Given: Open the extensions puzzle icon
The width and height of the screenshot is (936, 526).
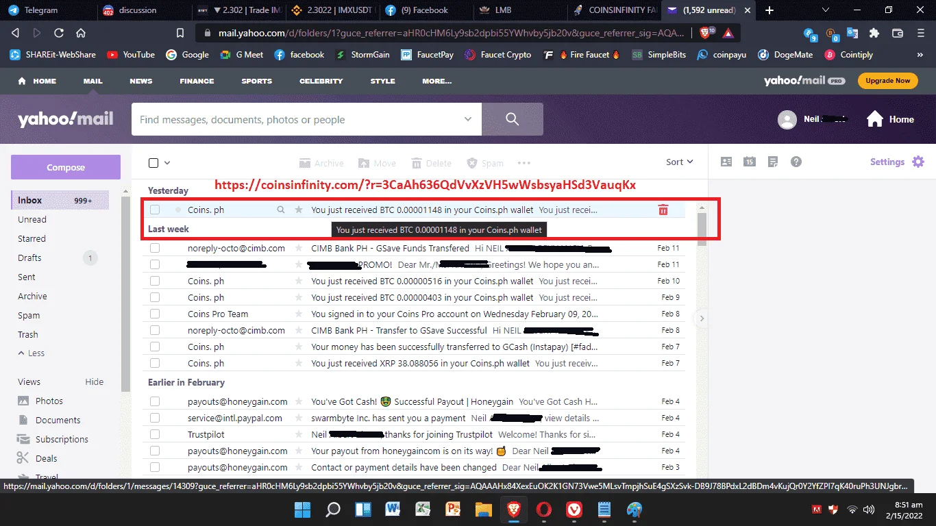Looking at the screenshot, I should click(874, 33).
